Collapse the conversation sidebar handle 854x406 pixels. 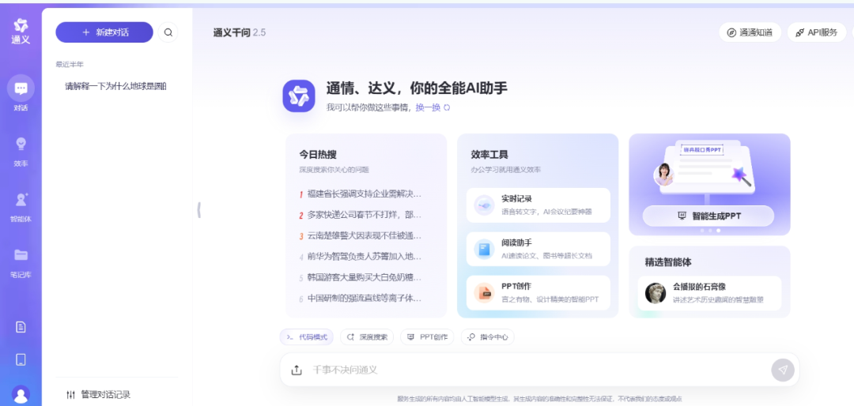pos(198,209)
